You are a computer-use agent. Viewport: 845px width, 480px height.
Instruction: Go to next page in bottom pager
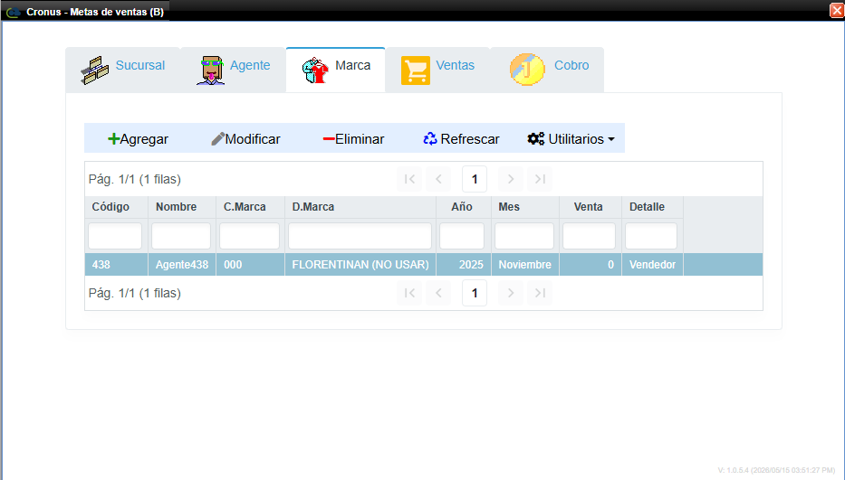pyautogui.click(x=511, y=293)
